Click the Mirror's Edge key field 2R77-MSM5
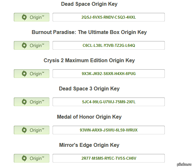The height and width of the screenshot is (168, 193). point(109,158)
